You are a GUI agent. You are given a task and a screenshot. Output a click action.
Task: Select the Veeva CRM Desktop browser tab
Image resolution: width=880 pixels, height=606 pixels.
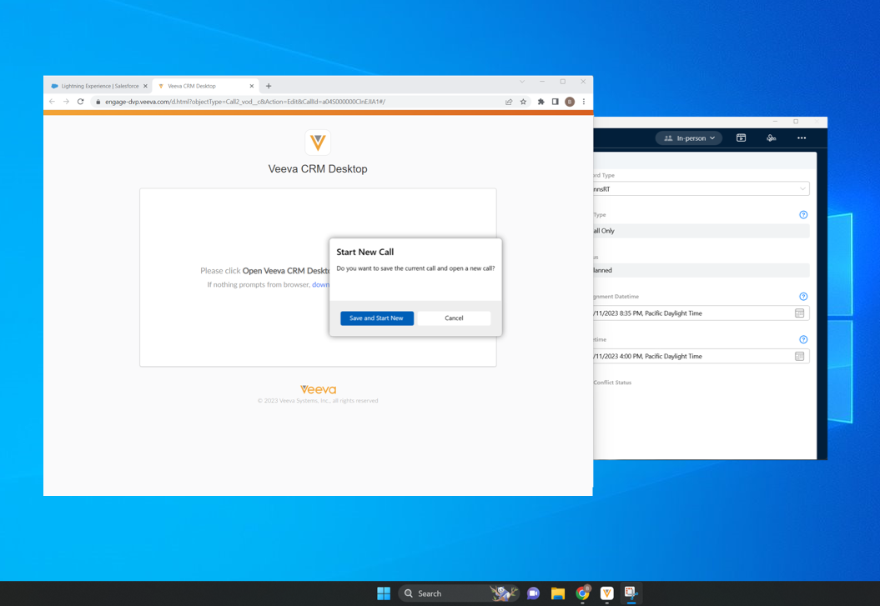(x=203, y=86)
